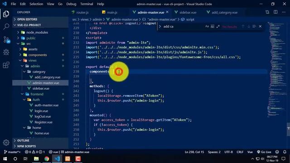Click the master git branch in status bar
The image size is (290, 163).
click(x=12, y=152)
